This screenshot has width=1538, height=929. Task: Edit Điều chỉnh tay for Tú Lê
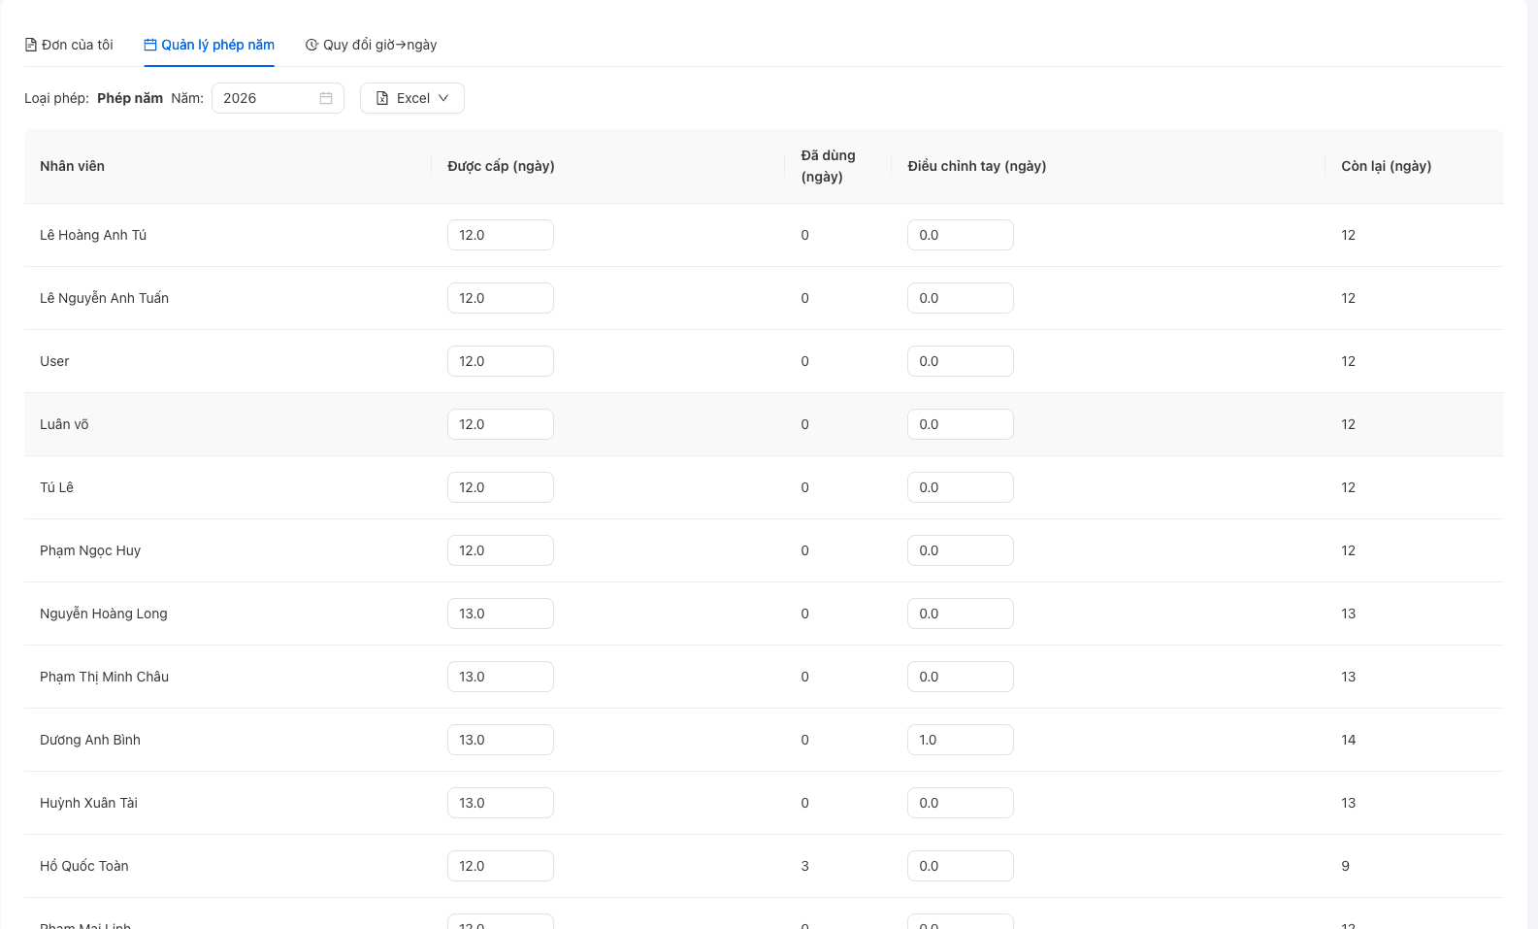[961, 487]
